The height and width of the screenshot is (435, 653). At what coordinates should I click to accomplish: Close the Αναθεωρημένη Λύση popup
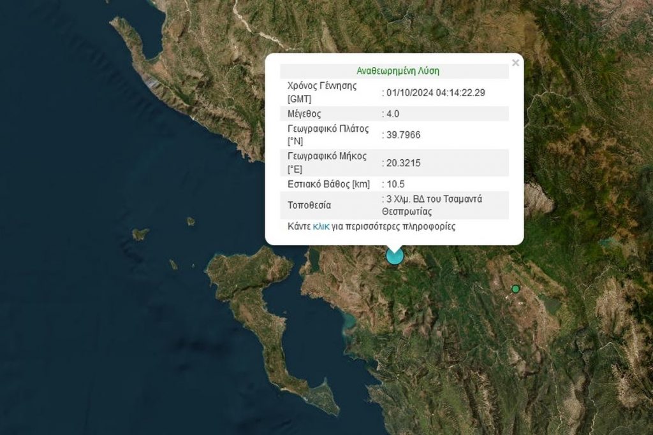coord(516,63)
